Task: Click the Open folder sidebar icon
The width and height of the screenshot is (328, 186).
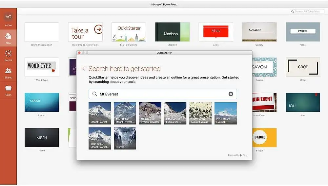Action: tap(8, 89)
